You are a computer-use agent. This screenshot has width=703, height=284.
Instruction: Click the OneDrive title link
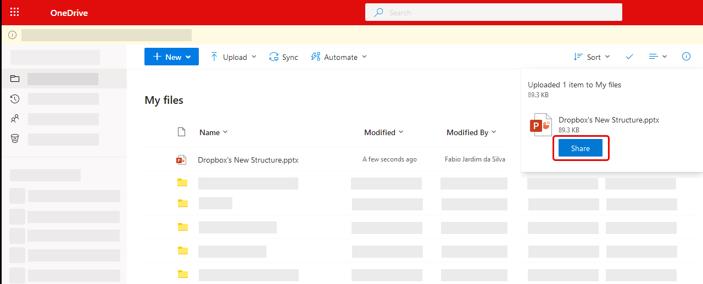(x=69, y=13)
